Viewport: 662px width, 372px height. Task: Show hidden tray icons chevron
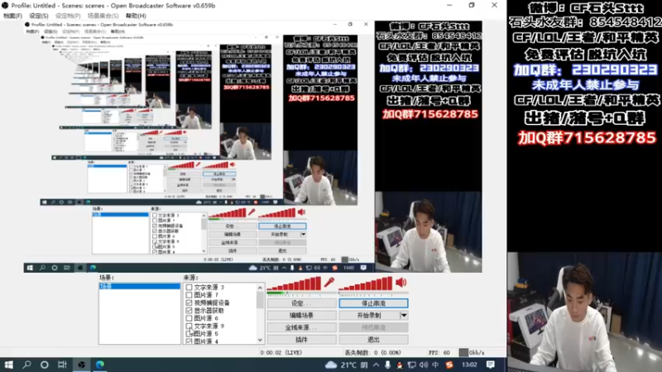point(376,365)
